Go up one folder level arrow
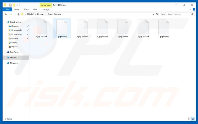Screen dimensions: 198x124 19,14
